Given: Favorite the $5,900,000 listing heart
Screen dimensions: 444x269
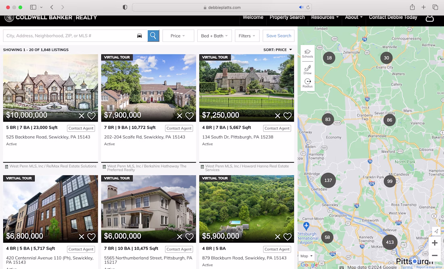Looking at the screenshot, I should pyautogui.click(x=287, y=237).
